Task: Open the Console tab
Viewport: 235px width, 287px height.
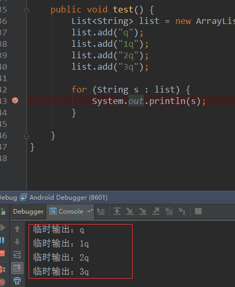Action: pyautogui.click(x=71, y=212)
